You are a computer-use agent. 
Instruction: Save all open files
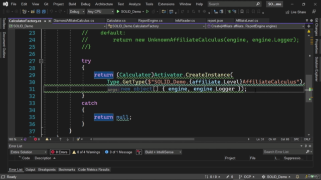pos(44,12)
